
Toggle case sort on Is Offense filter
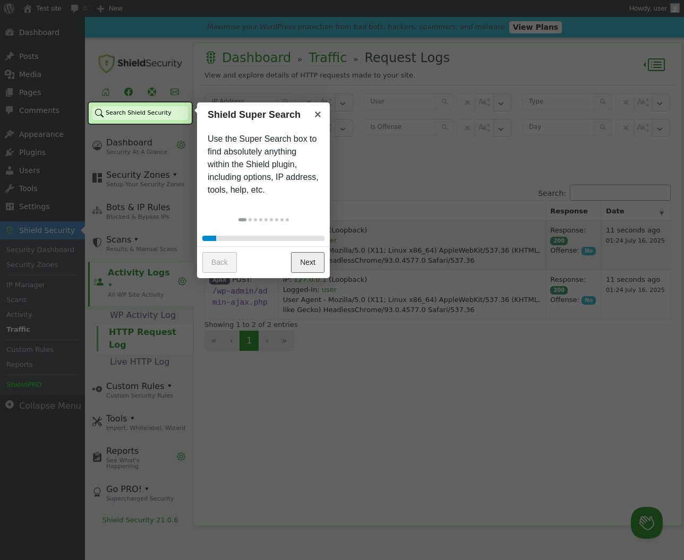(484, 128)
